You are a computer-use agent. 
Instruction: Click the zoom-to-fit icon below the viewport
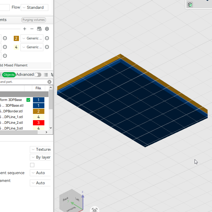[94, 210]
